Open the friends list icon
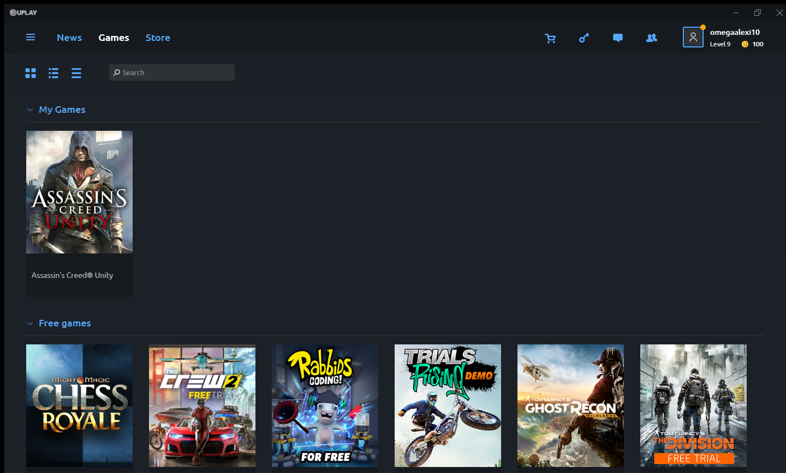 652,38
